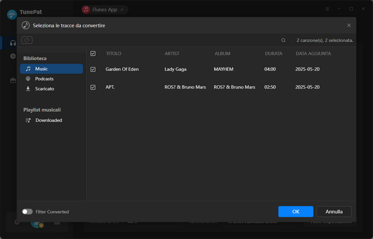The height and width of the screenshot is (239, 373).
Task: Click the TunePat logo icon
Action: (12, 14)
